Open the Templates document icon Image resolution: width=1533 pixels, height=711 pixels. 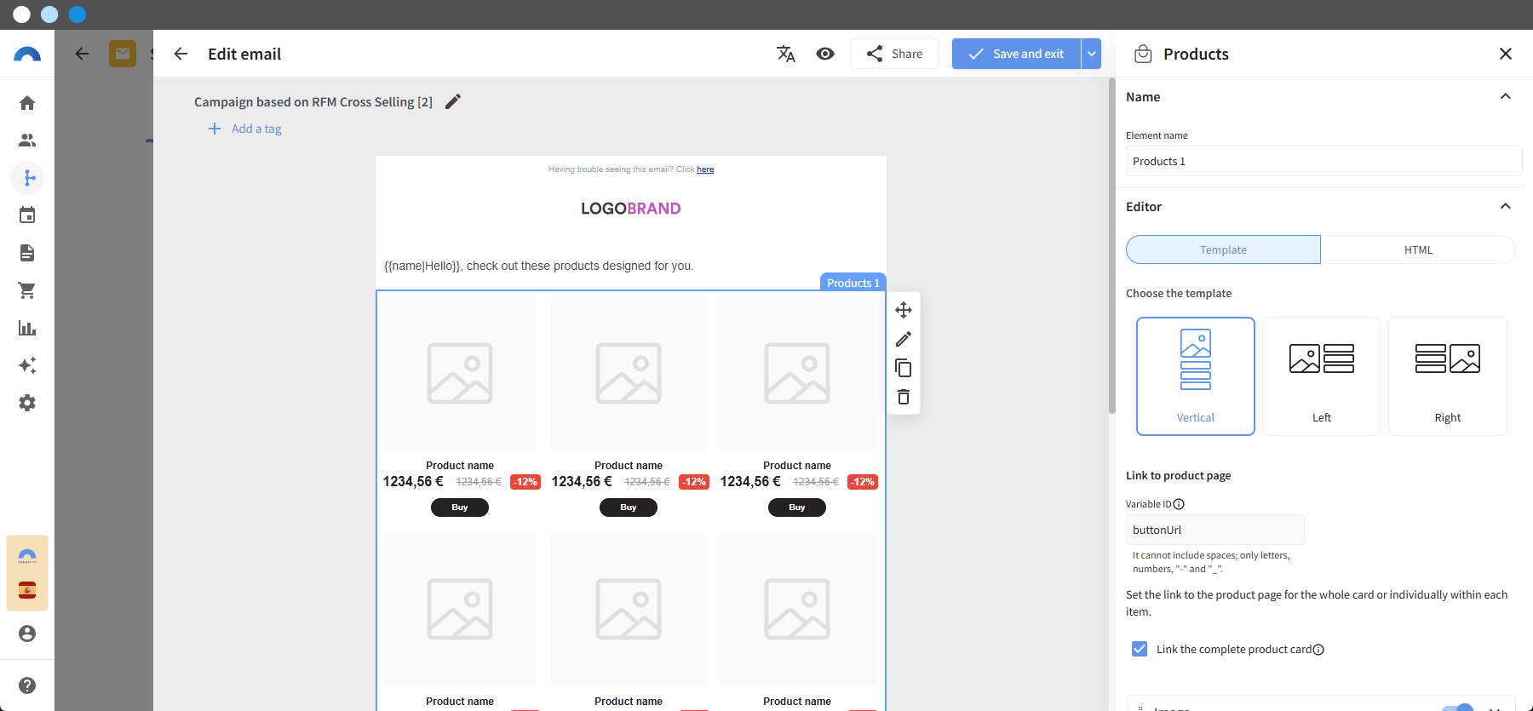tap(27, 253)
